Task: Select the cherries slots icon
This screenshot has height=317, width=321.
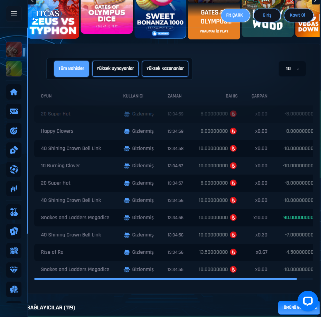Action: click(14, 212)
